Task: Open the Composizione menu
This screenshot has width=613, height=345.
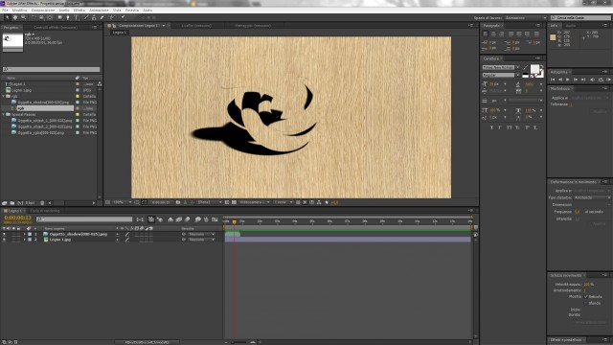Action: (43, 11)
